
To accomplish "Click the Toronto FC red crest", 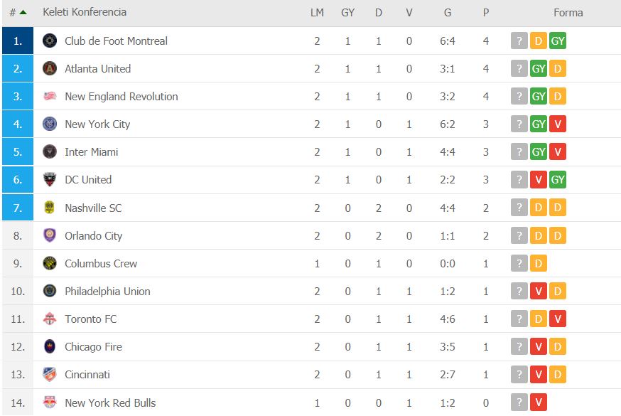I will tap(50, 319).
